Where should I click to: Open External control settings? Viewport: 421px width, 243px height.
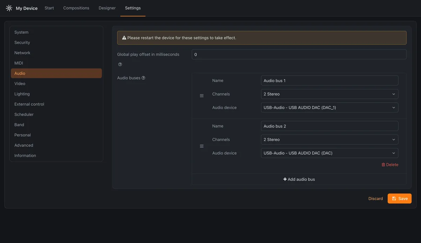[x=56, y=104]
